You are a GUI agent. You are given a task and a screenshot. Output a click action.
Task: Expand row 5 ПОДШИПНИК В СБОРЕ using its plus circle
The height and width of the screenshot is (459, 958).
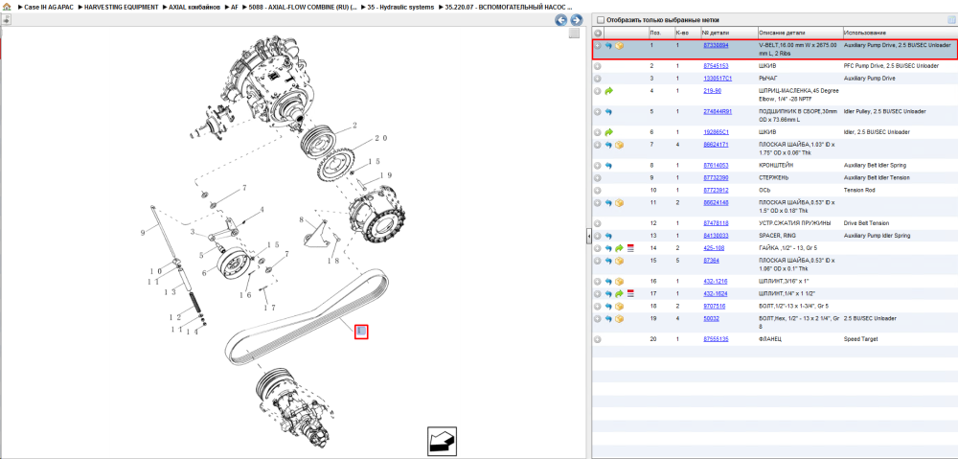coord(598,112)
